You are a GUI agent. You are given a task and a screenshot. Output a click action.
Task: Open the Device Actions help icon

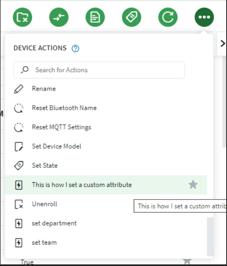click(75, 49)
